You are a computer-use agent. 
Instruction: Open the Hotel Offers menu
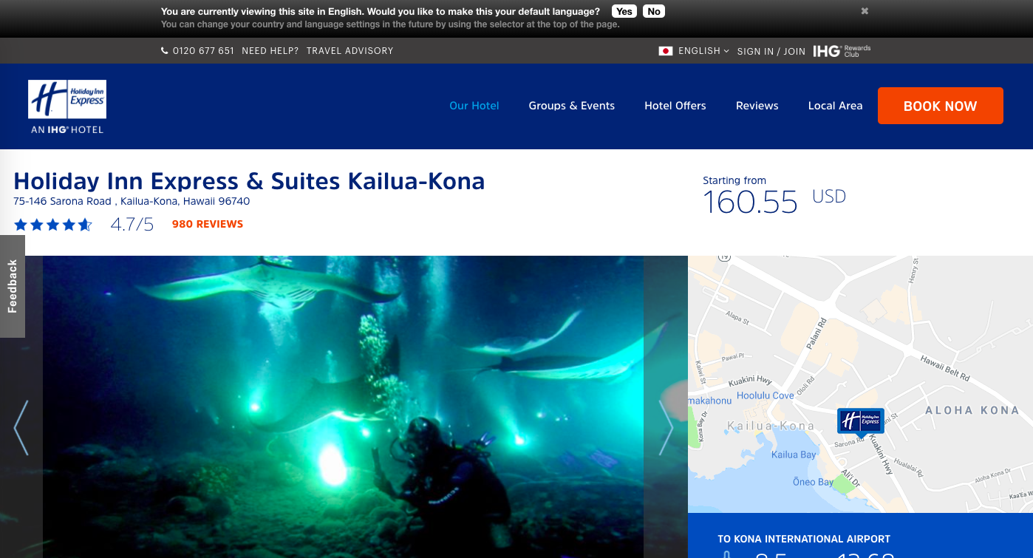pyautogui.click(x=675, y=106)
